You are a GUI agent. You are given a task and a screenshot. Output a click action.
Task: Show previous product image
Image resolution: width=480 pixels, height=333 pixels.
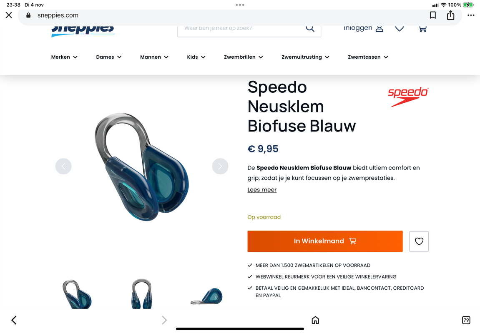tap(63, 166)
